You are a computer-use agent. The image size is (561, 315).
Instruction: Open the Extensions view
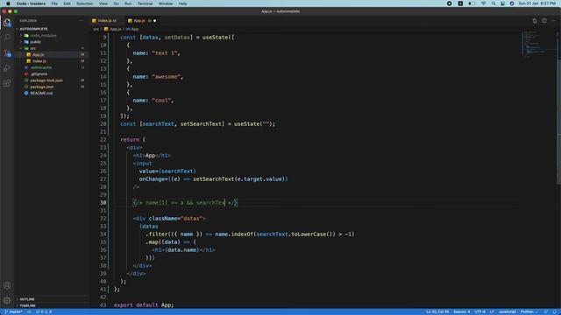tap(7, 83)
